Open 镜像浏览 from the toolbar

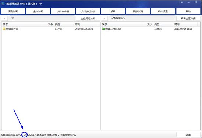[x=138, y=11]
